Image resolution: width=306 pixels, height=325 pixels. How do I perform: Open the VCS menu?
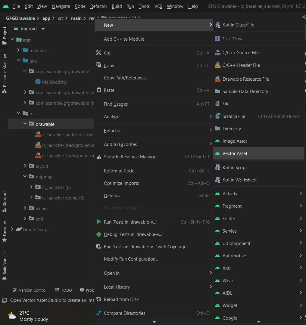[x=158, y=6]
